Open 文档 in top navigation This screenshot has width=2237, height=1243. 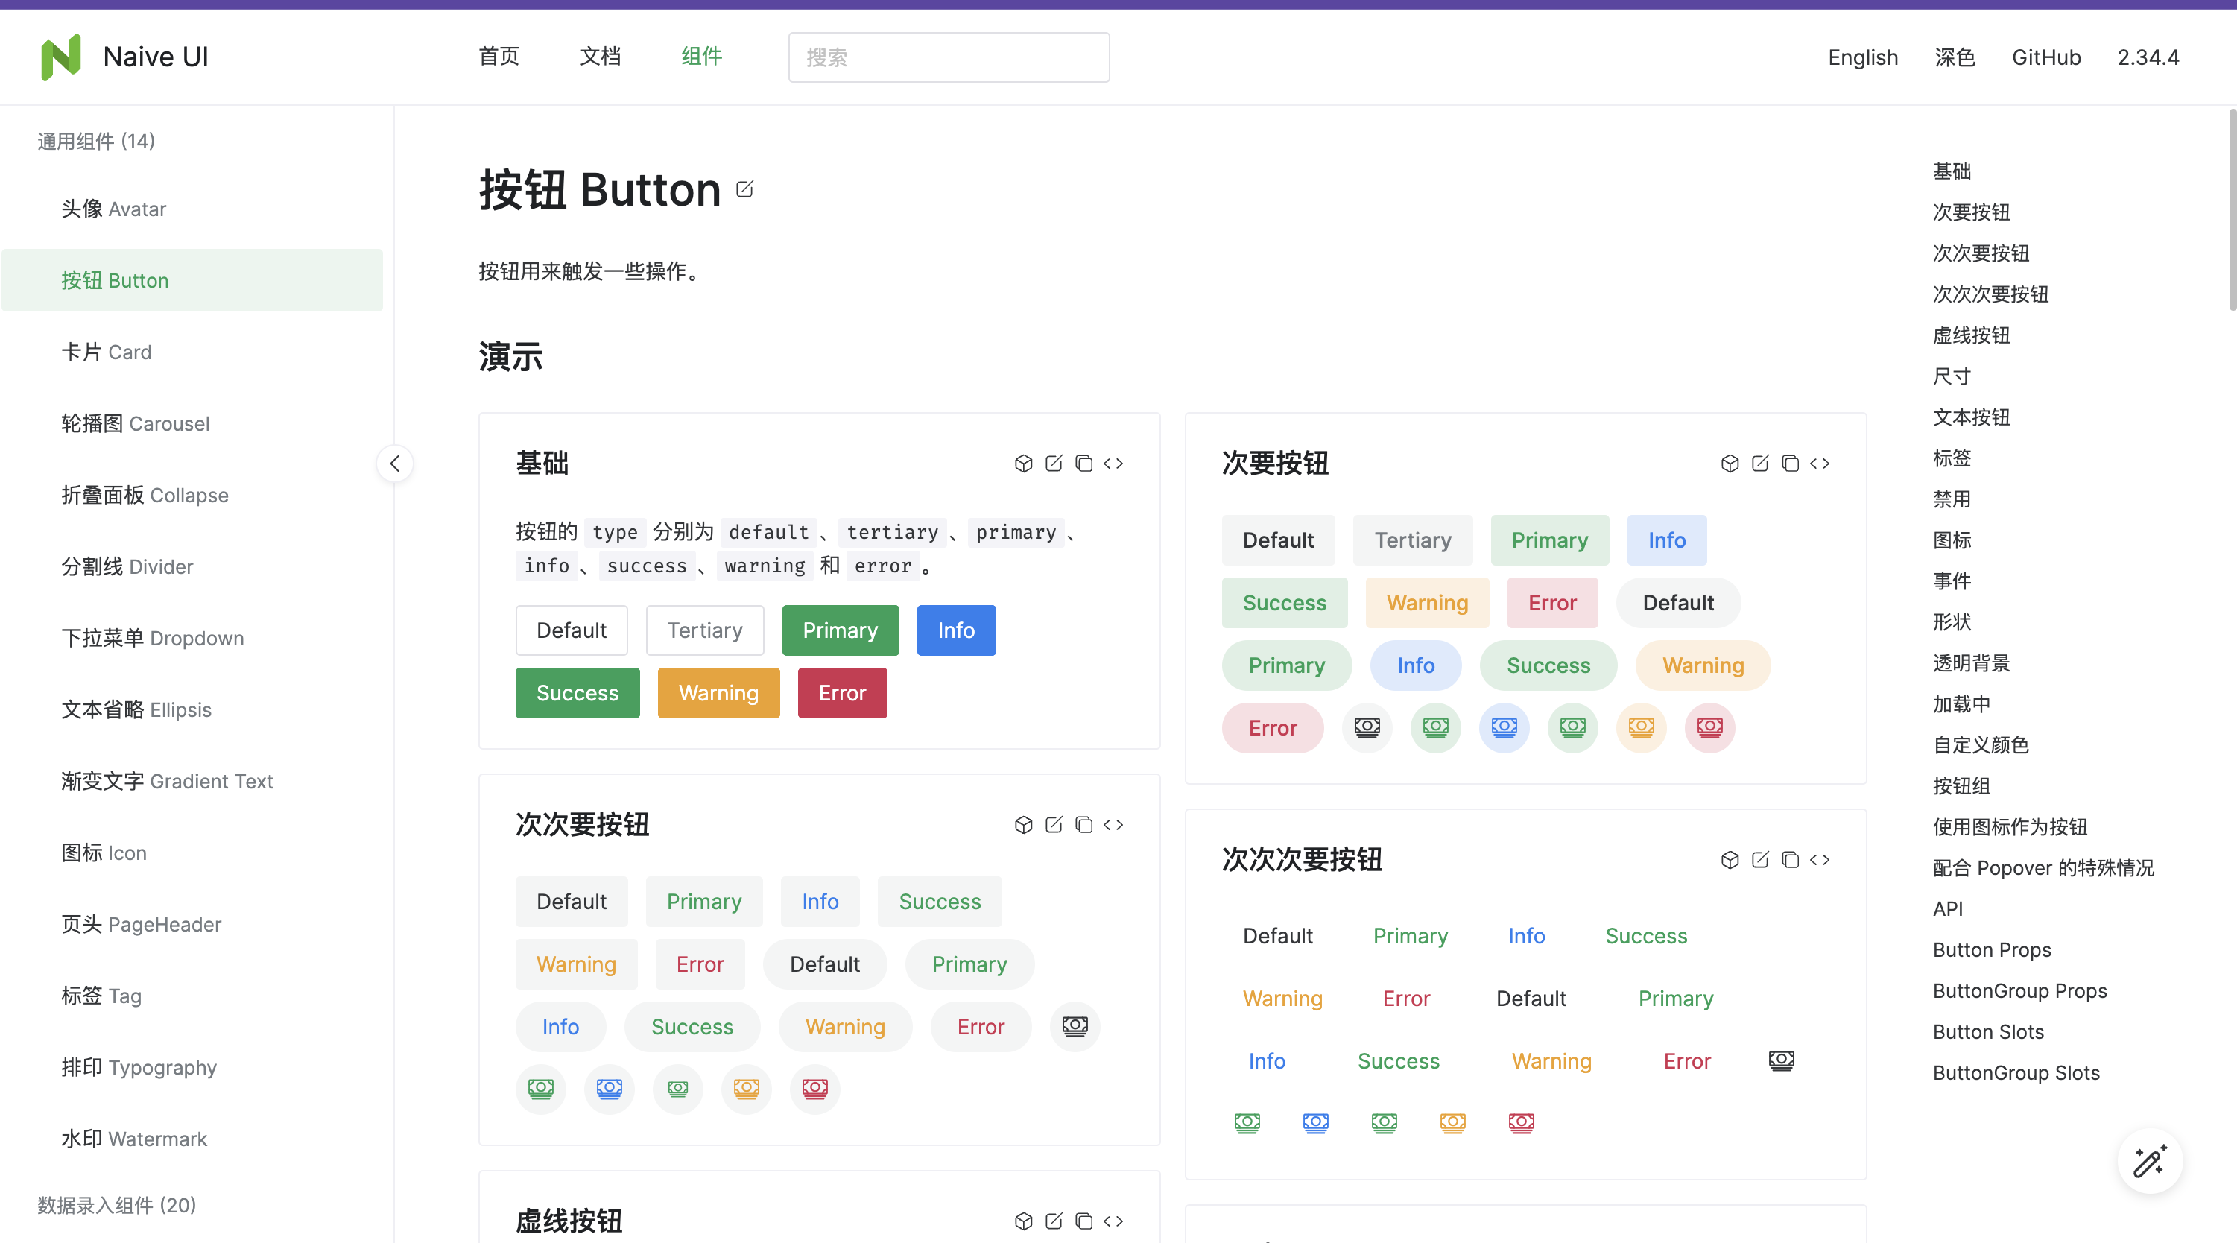(x=601, y=57)
